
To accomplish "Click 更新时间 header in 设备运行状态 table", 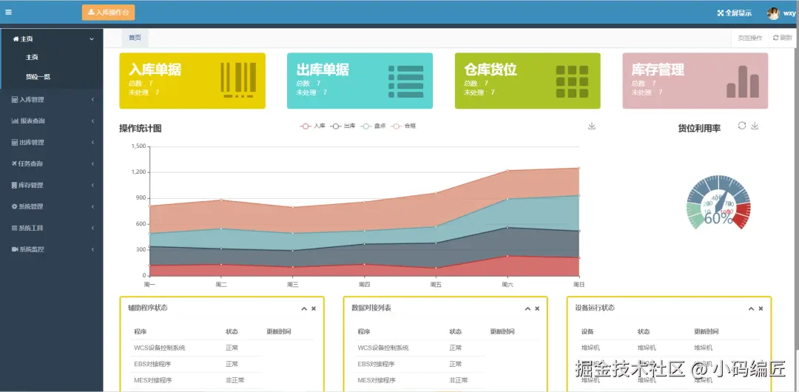I will coord(707,331).
